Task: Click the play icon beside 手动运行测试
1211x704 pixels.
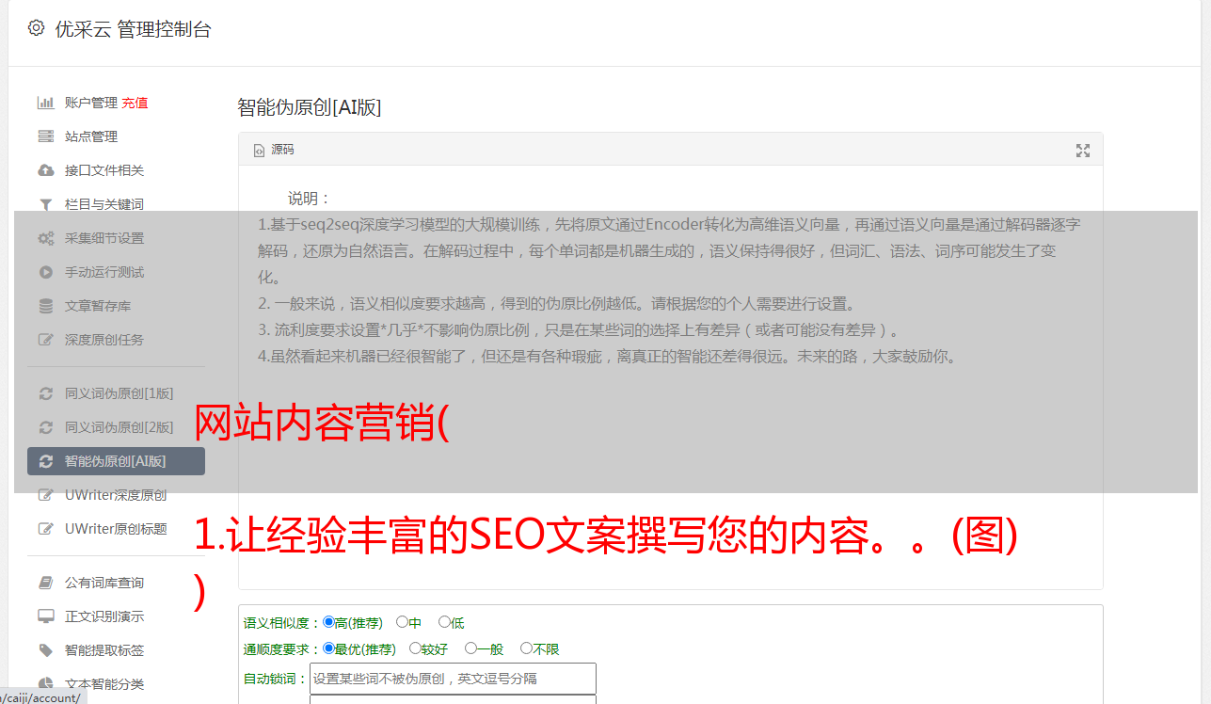Action: click(x=45, y=272)
